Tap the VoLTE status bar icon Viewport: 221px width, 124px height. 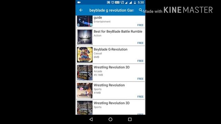click(117, 2)
